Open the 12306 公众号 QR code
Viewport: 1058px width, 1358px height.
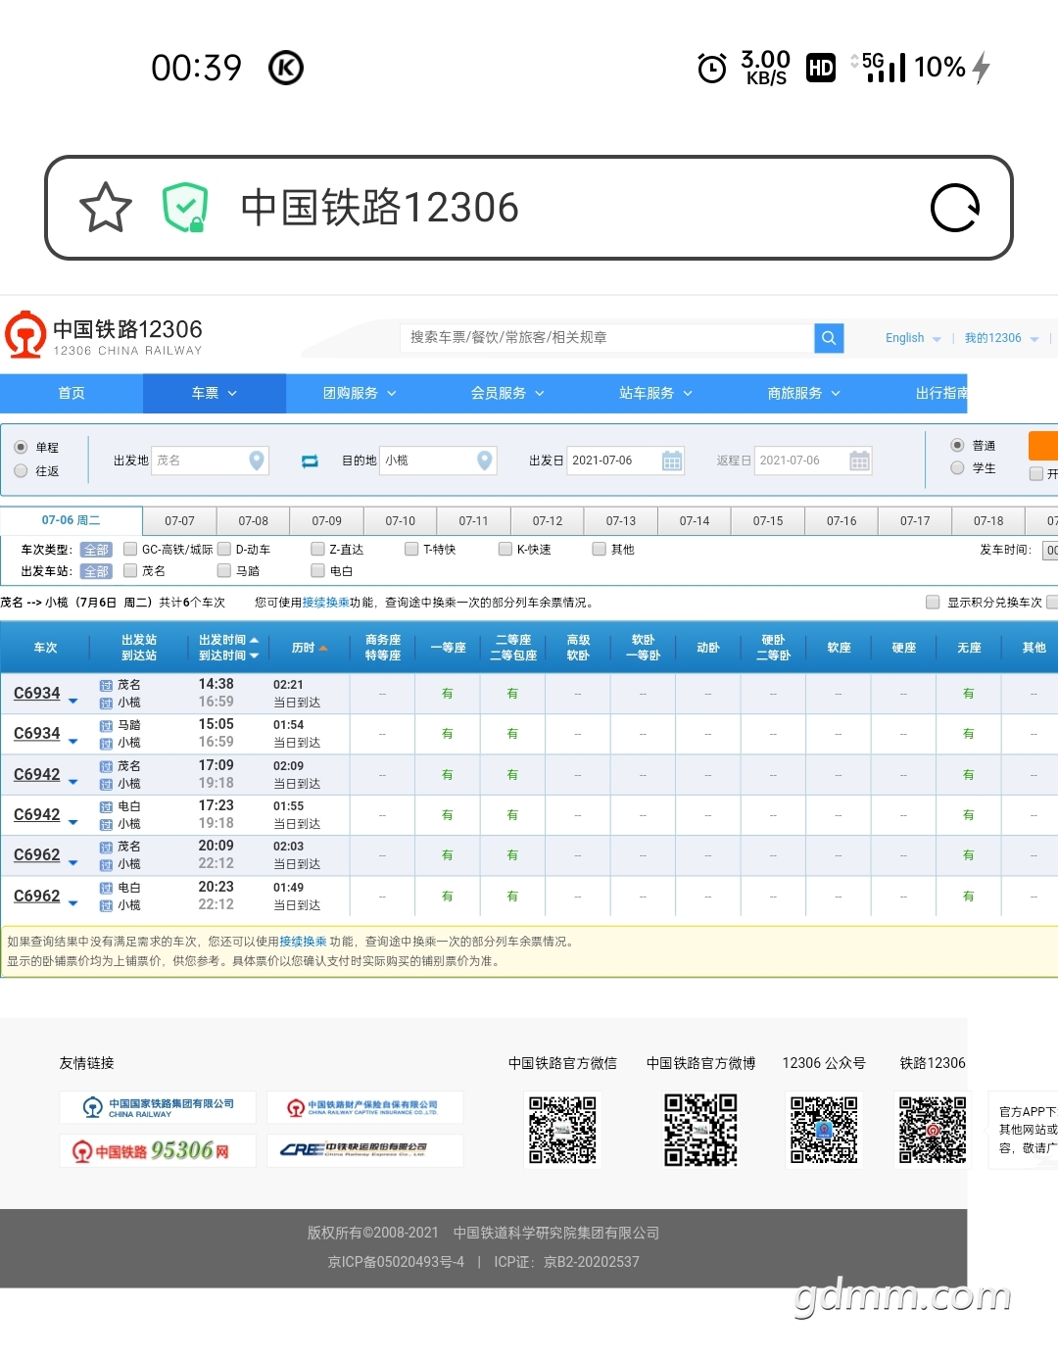[824, 1130]
